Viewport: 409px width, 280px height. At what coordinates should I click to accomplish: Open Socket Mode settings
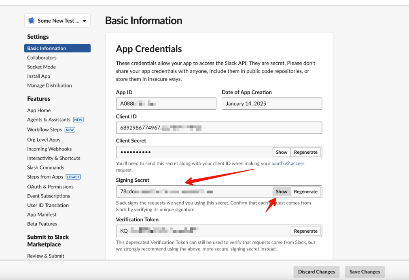point(41,67)
